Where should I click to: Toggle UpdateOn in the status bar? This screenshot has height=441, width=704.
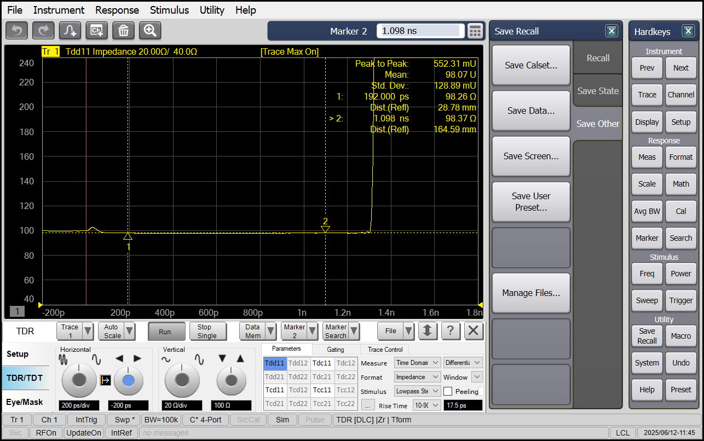click(x=83, y=433)
